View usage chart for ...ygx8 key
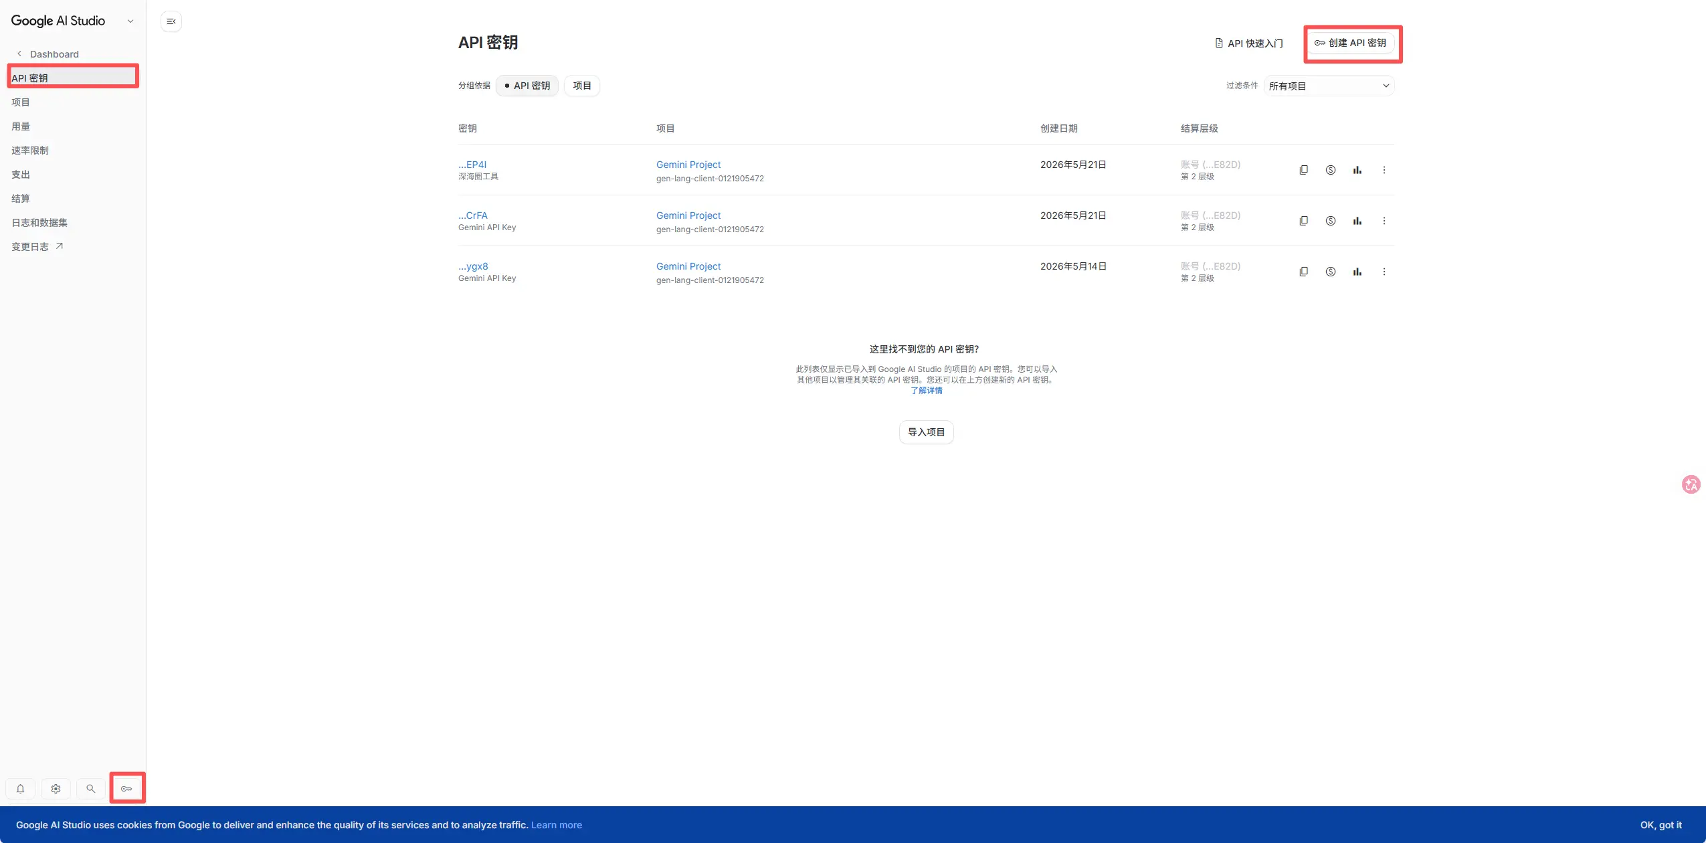 [1357, 272]
